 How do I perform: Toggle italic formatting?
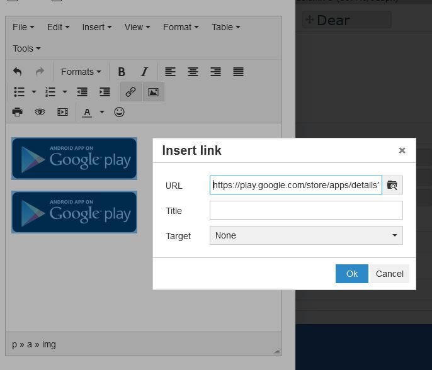tap(144, 72)
